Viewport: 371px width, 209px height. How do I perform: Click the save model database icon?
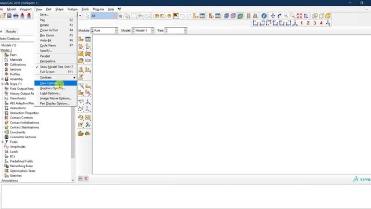coord(9,16)
